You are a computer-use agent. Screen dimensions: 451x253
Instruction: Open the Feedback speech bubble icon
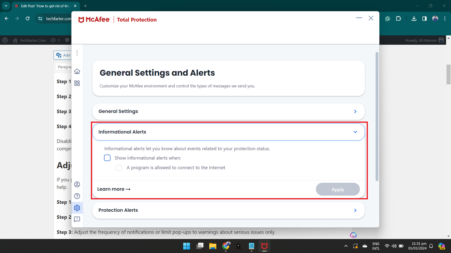point(77,219)
